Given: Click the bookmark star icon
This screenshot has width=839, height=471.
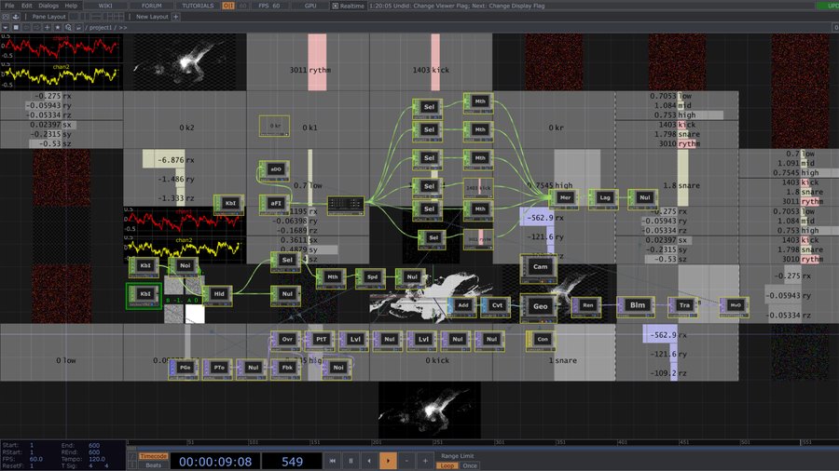Looking at the screenshot, I should click(x=57, y=27).
